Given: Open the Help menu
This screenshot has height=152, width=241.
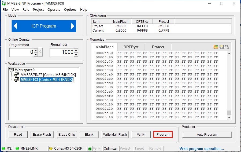Looking at the screenshot, I should [x=84, y=10].
